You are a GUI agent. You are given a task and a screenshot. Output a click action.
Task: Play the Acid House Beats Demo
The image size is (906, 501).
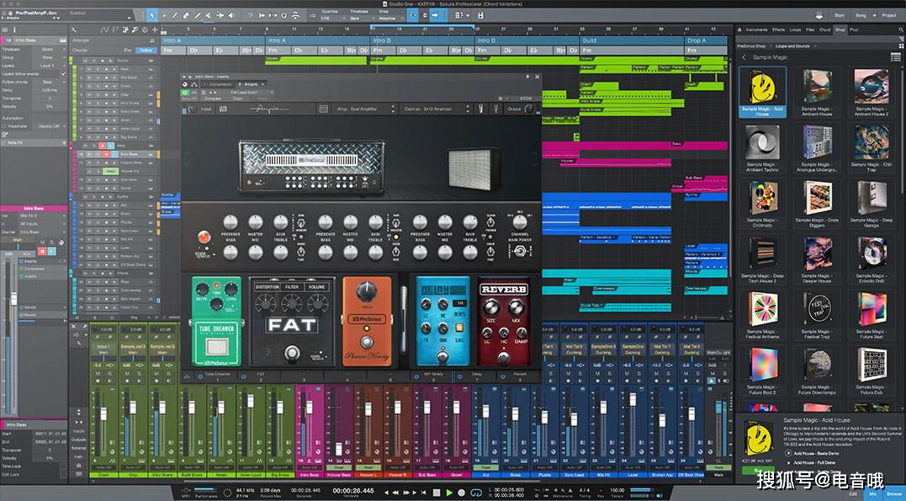[x=788, y=453]
